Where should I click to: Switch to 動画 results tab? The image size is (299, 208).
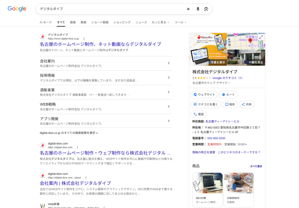(84, 22)
